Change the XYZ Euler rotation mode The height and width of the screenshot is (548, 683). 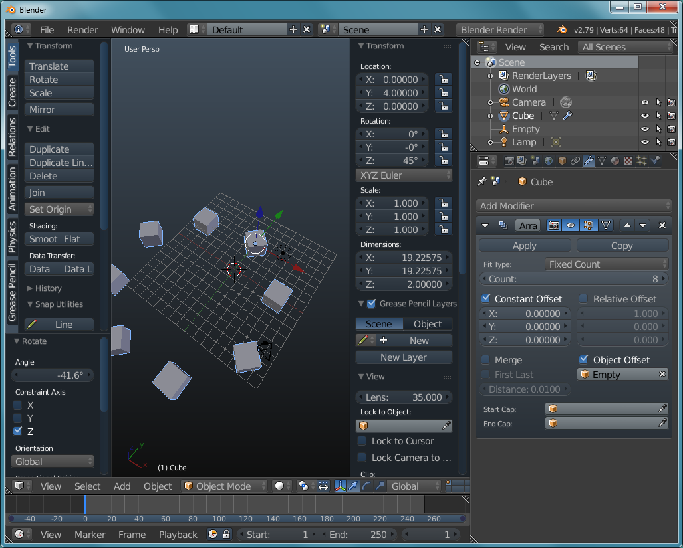point(404,175)
